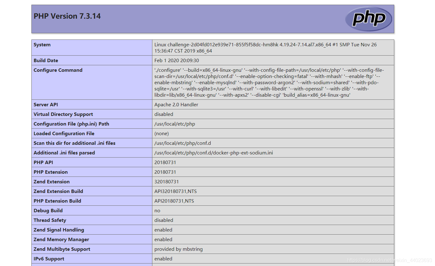Click Configuration File (php.ini) Path label
The image size is (435, 266).
pos(71,124)
